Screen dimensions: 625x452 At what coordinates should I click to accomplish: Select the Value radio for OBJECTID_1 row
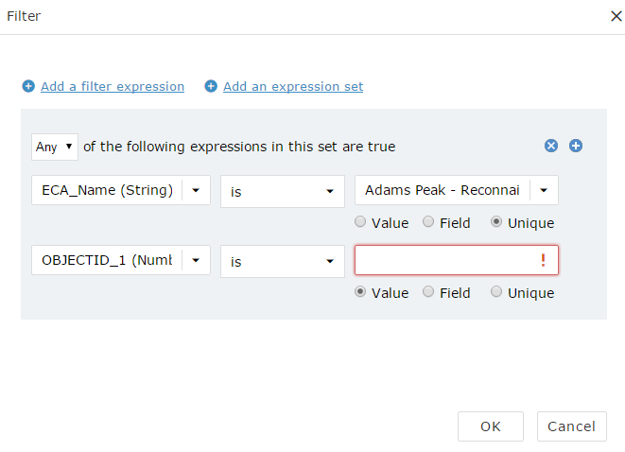360,292
